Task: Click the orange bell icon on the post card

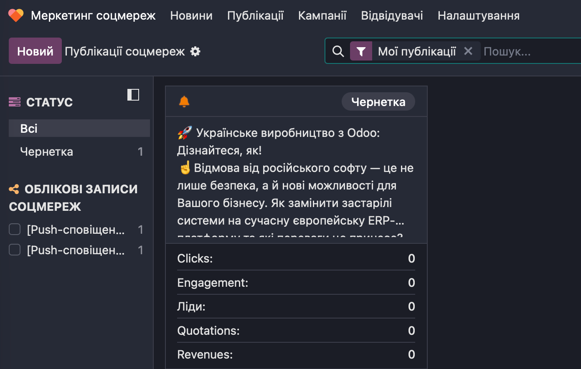Action: coord(184,101)
